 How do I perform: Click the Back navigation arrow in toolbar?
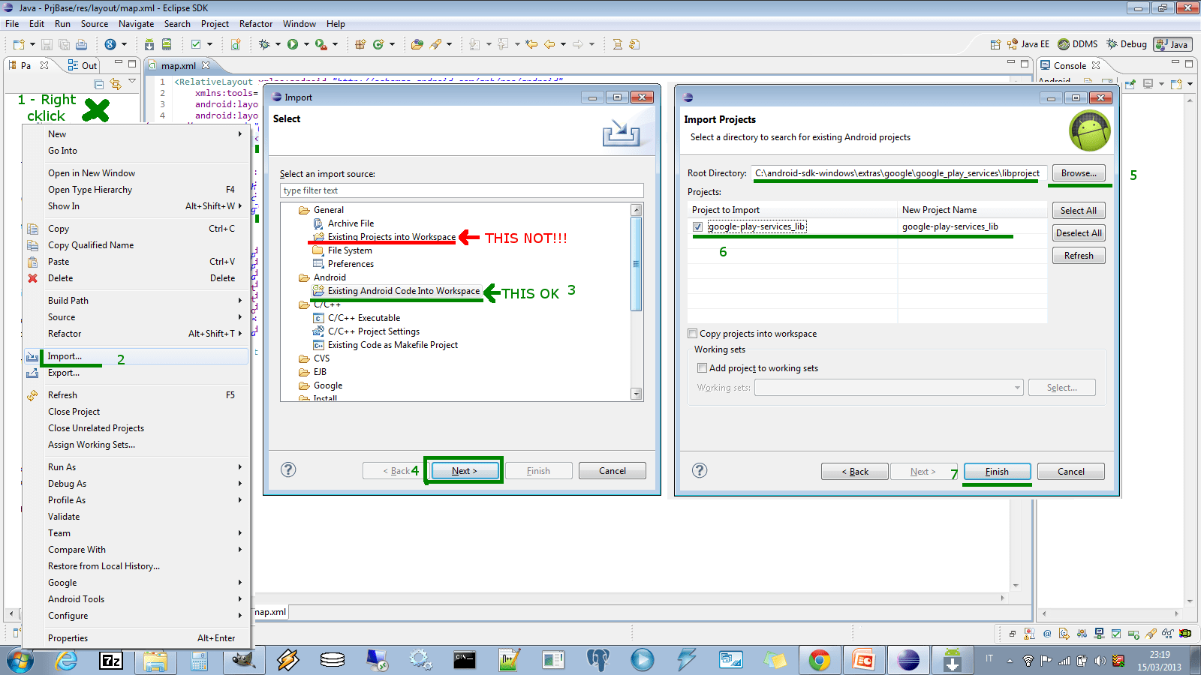coord(549,44)
